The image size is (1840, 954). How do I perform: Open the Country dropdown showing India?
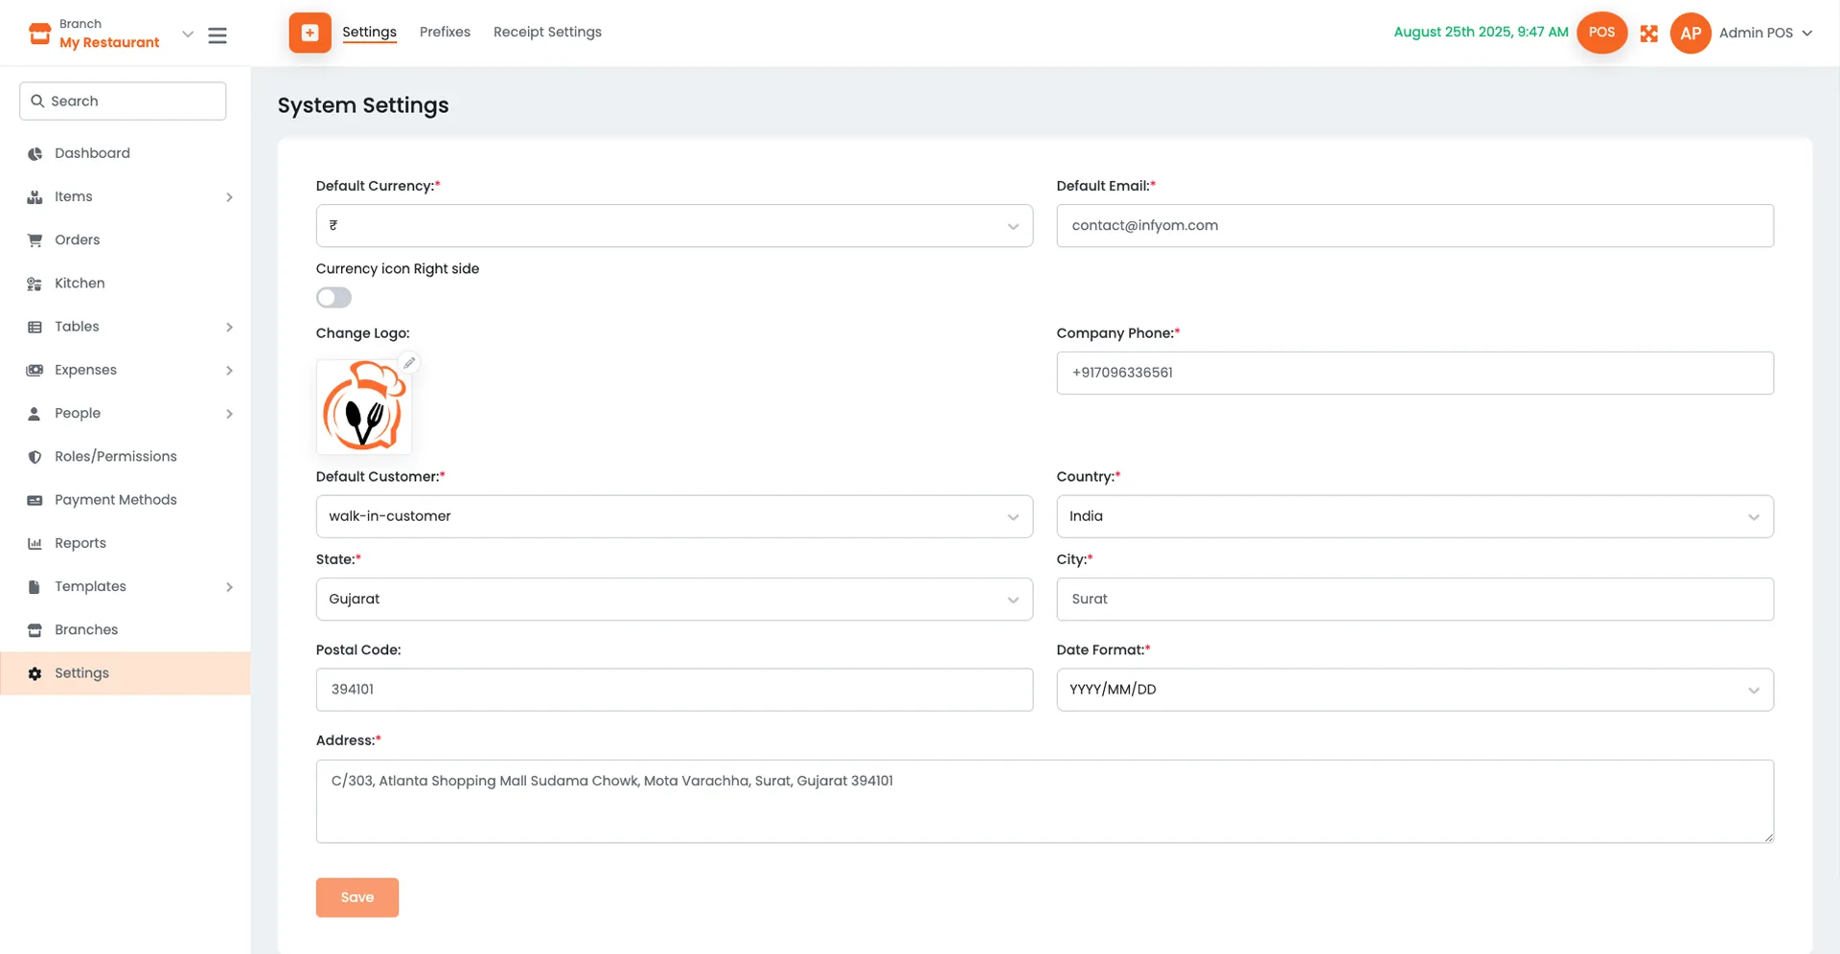[x=1414, y=516]
